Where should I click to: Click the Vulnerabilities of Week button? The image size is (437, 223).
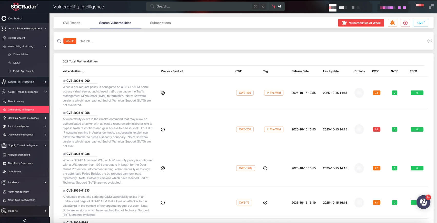click(x=361, y=23)
